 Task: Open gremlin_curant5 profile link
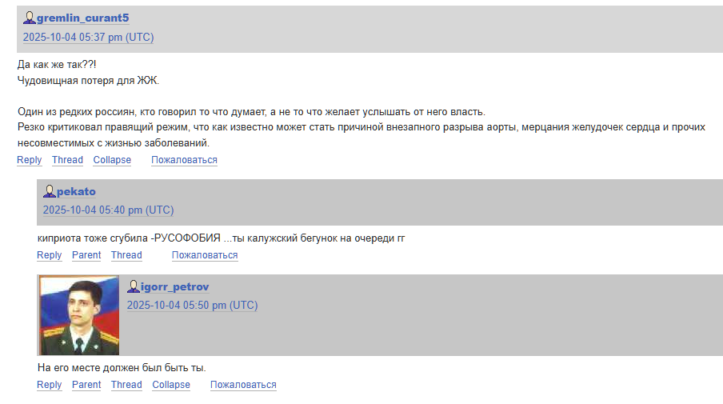tap(82, 18)
